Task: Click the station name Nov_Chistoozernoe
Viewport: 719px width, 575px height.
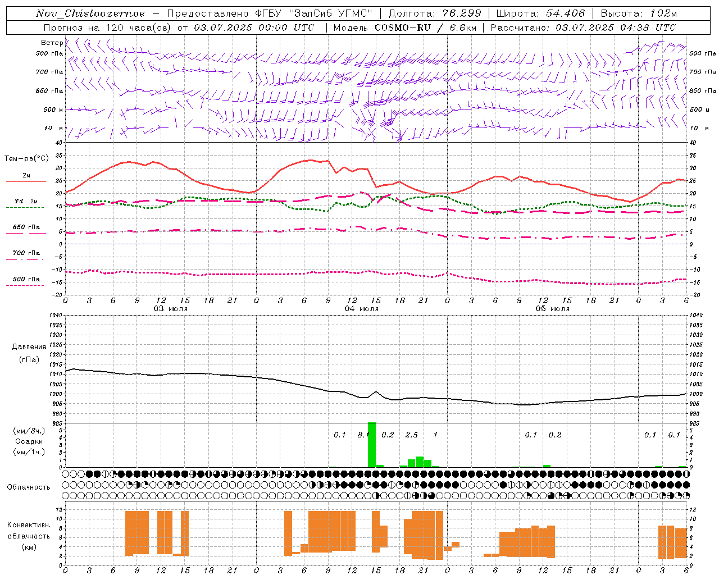Action: coord(90,13)
